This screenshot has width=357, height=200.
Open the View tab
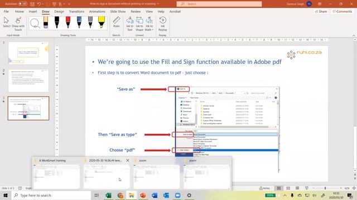pos(149,11)
